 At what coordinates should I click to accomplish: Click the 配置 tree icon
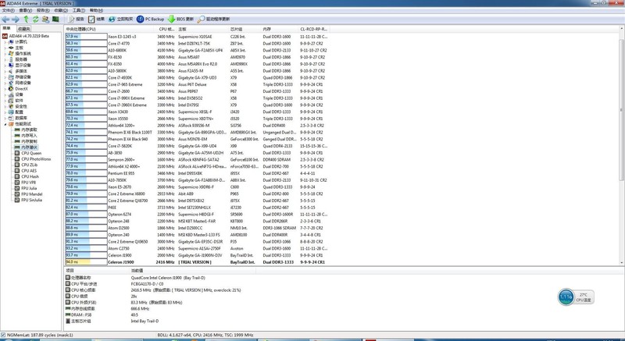click(11, 112)
